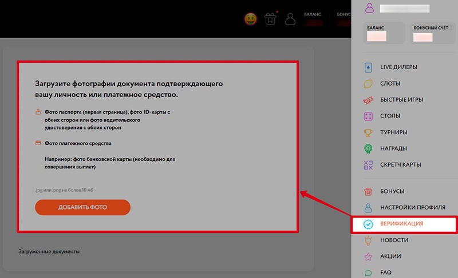This screenshot has width=458, height=278.
Task: Select ВЕРИФИКАЦИЯ in sidebar
Action: 401,224
